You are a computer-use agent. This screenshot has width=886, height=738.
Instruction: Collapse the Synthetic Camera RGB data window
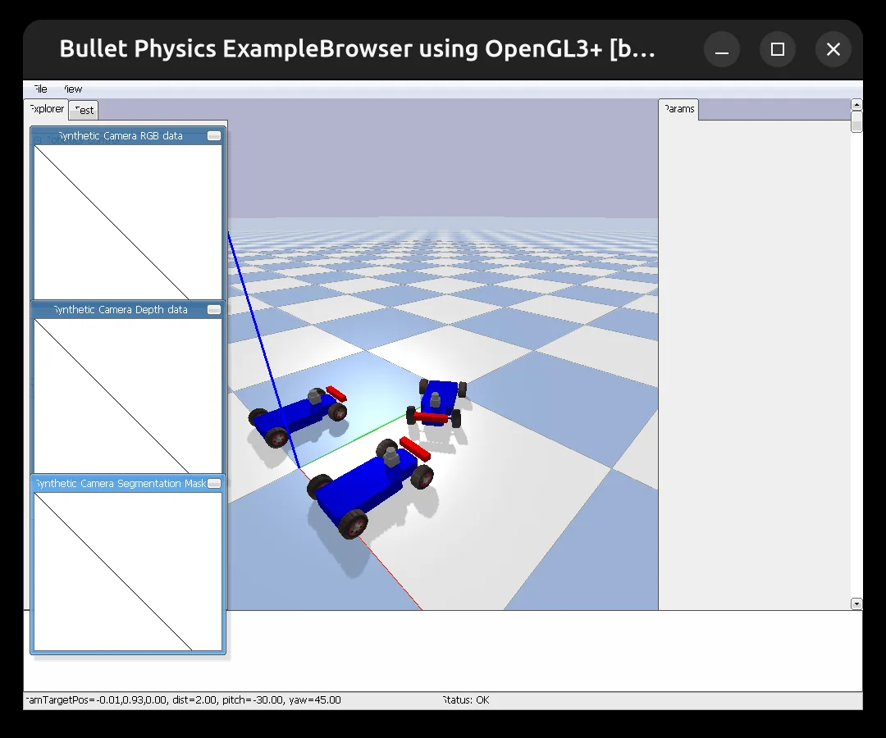click(x=214, y=135)
